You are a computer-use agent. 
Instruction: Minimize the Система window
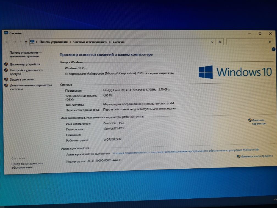(x=250, y=34)
